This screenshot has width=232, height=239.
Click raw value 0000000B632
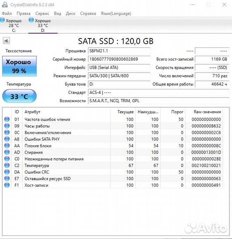point(206,126)
